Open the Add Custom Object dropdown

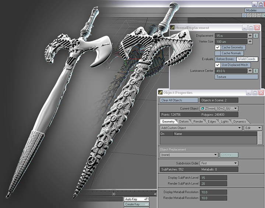[201, 128]
